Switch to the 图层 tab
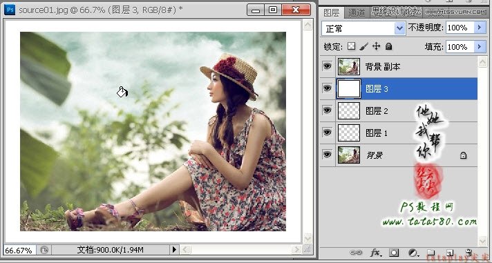 coord(332,13)
